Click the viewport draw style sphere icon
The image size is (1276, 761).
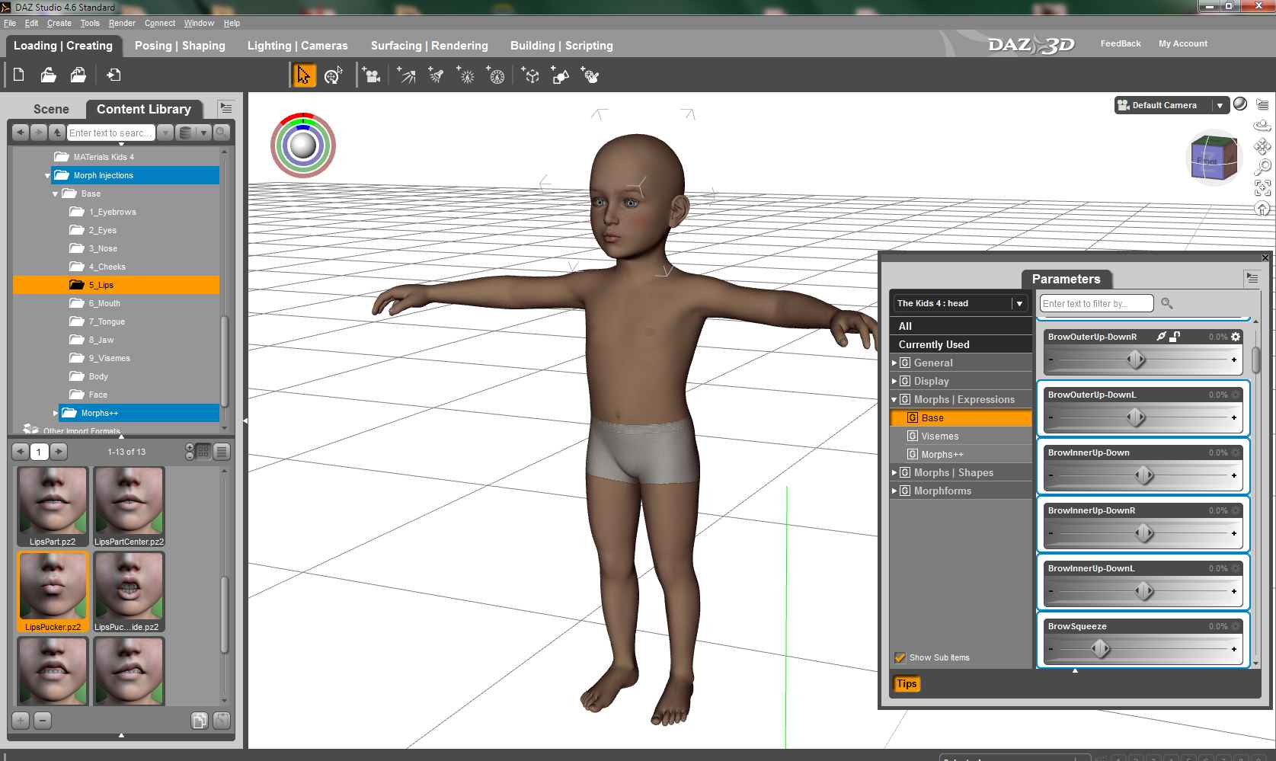tap(1240, 104)
